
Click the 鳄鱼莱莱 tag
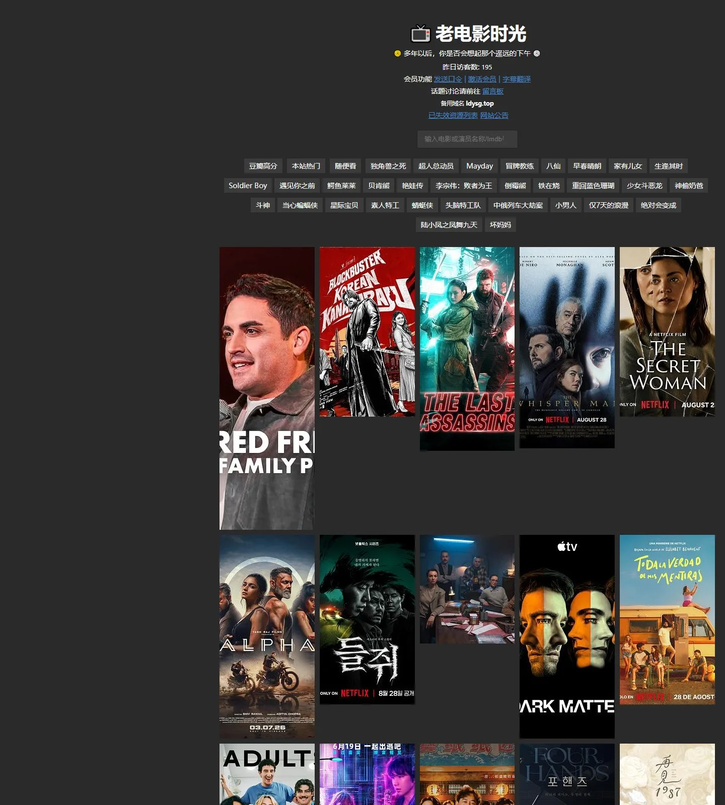[x=341, y=186]
